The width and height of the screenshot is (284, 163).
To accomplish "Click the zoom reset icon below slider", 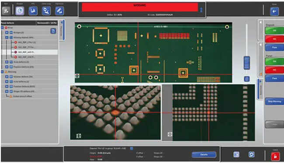I will click(x=247, y=79).
